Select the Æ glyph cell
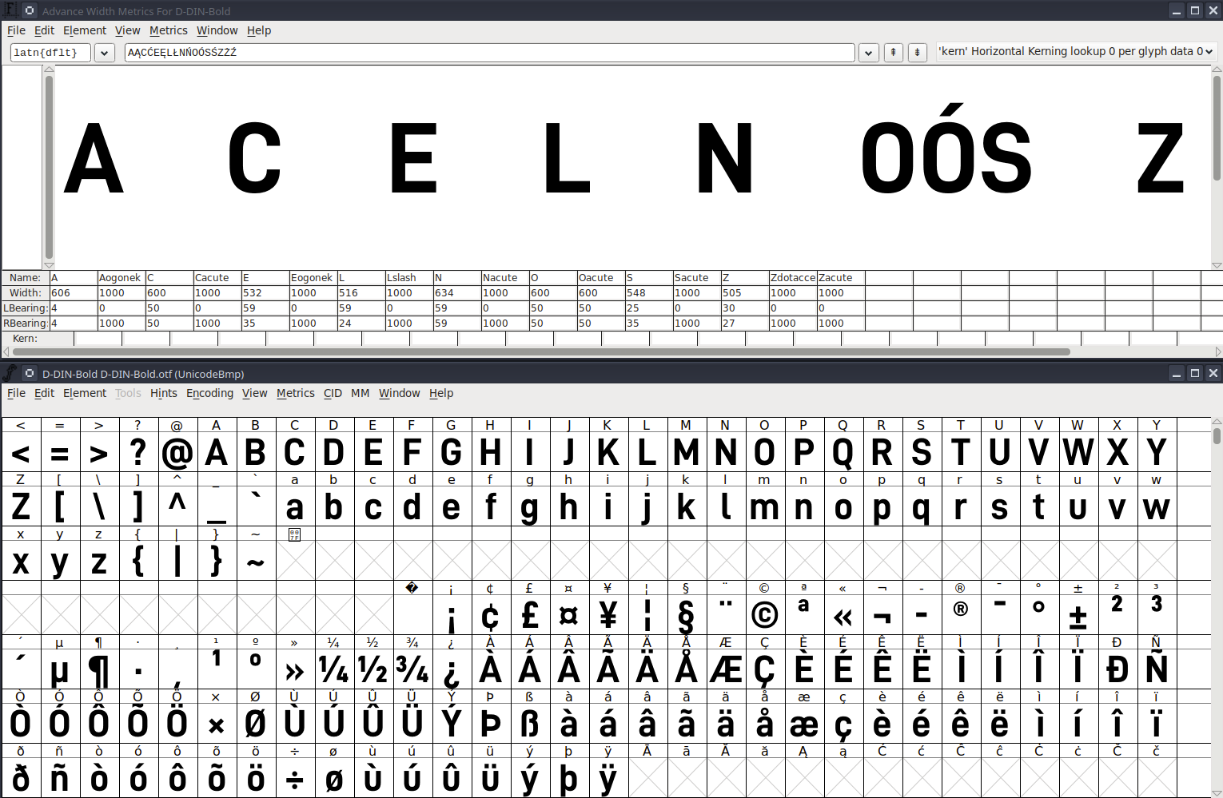Image resolution: width=1223 pixels, height=798 pixels. click(x=725, y=669)
